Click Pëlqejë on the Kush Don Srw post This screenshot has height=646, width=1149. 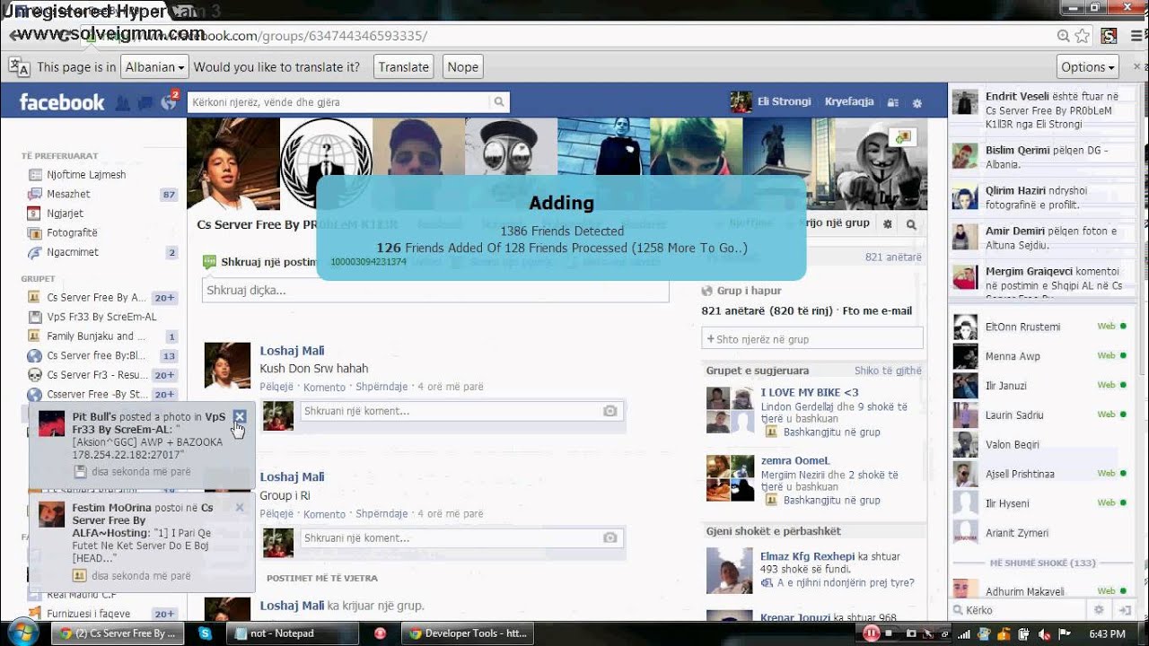tap(276, 388)
